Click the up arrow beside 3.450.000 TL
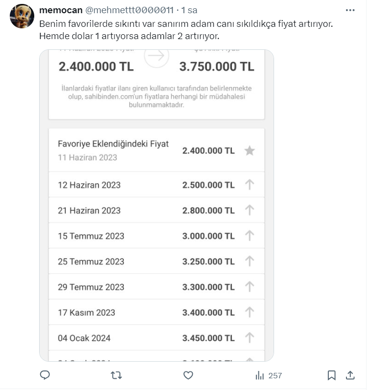This screenshot has width=369, height=390. click(x=250, y=338)
